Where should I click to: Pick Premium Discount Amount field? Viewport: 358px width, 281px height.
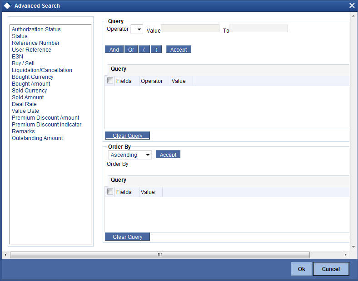pos(45,118)
